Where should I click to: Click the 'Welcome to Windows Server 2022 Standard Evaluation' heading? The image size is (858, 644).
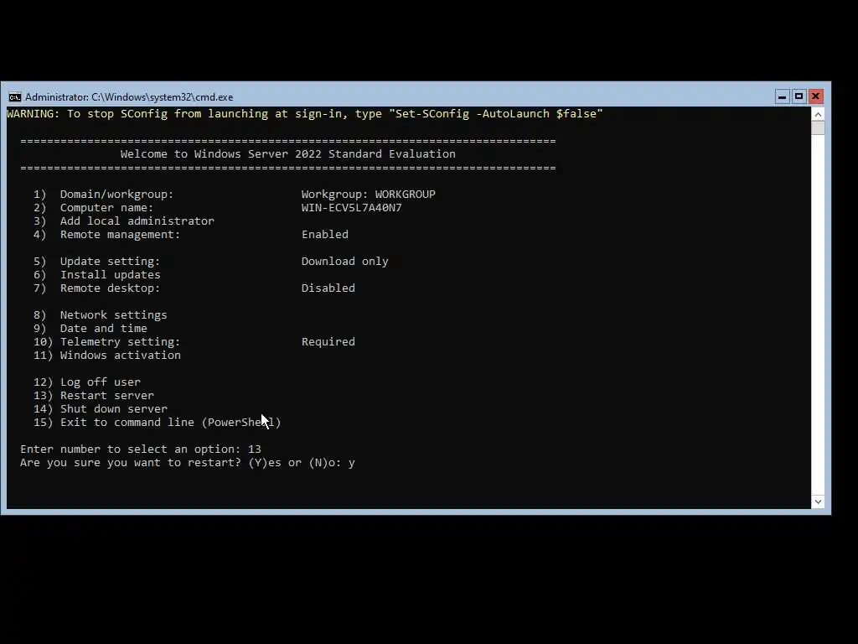(x=288, y=154)
